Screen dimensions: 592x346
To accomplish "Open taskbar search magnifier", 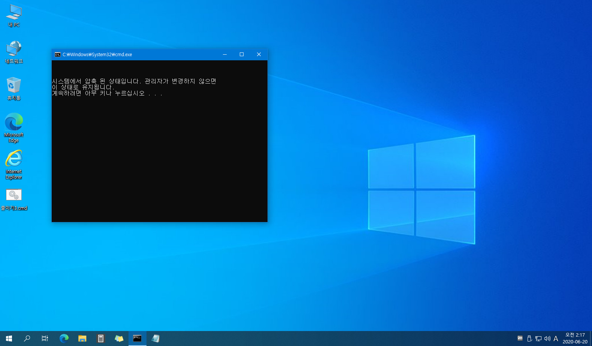I will [27, 339].
